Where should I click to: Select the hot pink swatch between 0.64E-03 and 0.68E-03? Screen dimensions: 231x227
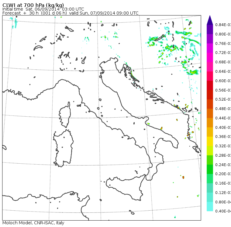pos(210,67)
